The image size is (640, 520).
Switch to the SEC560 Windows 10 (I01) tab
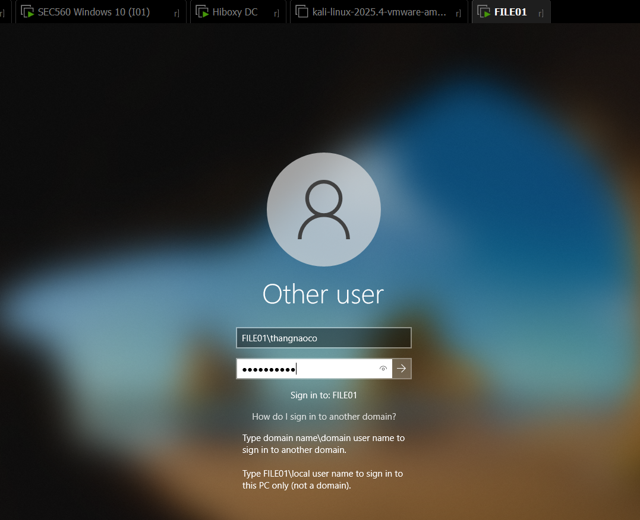coord(93,12)
